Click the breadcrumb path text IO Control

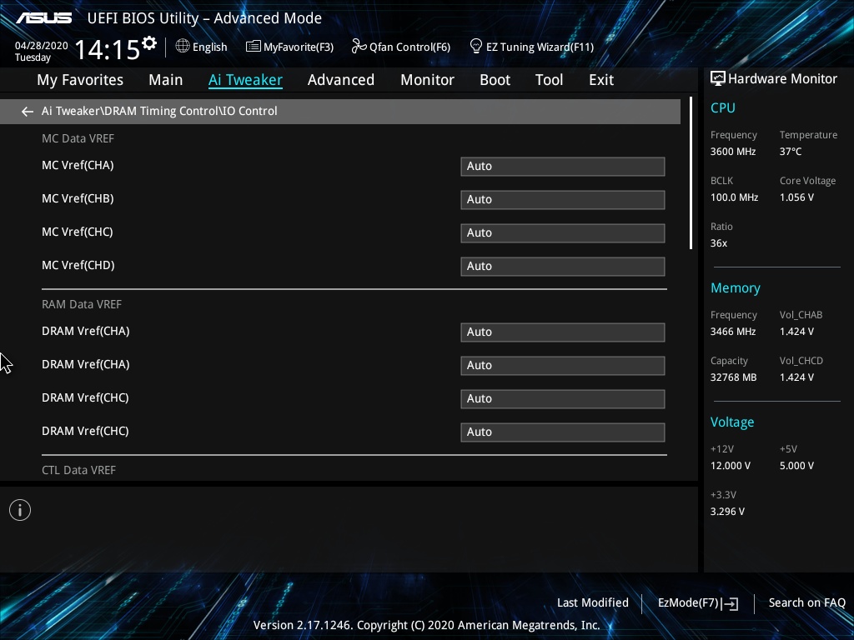point(250,111)
